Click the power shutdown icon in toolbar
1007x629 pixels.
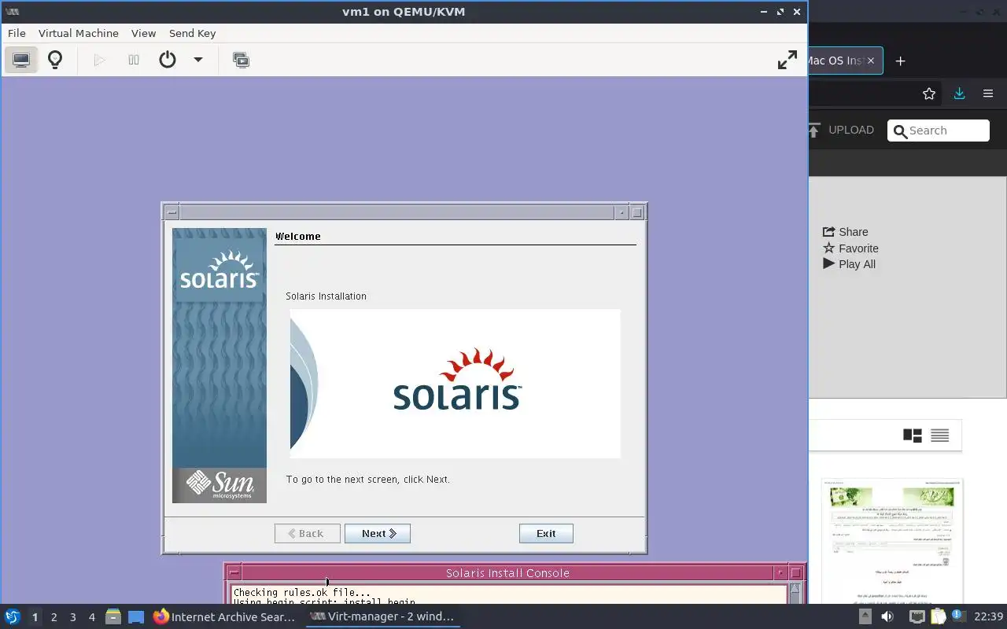point(167,60)
